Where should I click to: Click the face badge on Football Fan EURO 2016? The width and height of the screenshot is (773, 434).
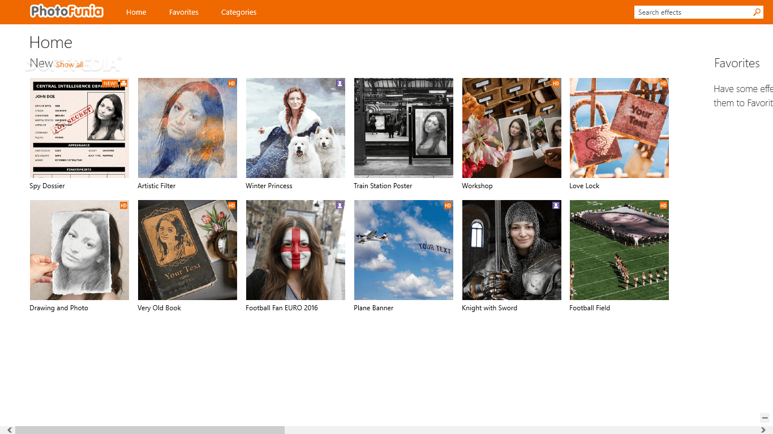pyautogui.click(x=340, y=206)
